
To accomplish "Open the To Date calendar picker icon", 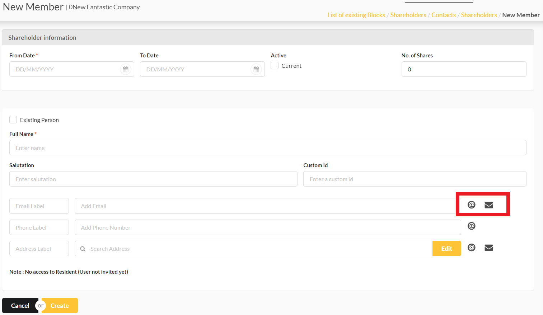I will click(256, 69).
